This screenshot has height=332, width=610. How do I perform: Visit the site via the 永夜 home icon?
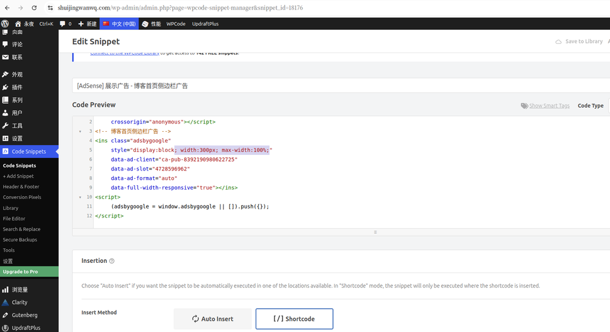coord(24,24)
